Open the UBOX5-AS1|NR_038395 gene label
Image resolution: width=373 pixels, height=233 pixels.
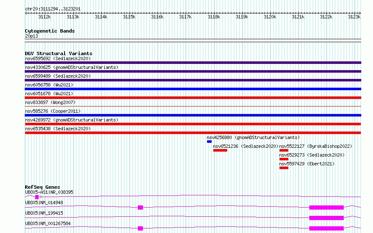49,192
